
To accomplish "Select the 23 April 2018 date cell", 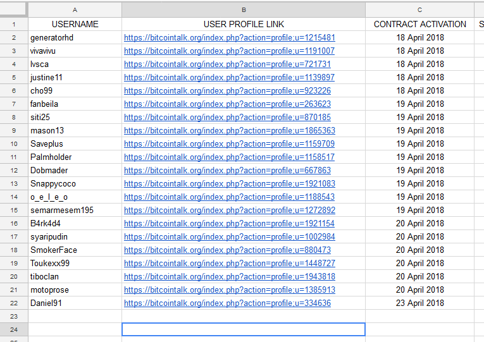I will pyautogui.click(x=420, y=303).
